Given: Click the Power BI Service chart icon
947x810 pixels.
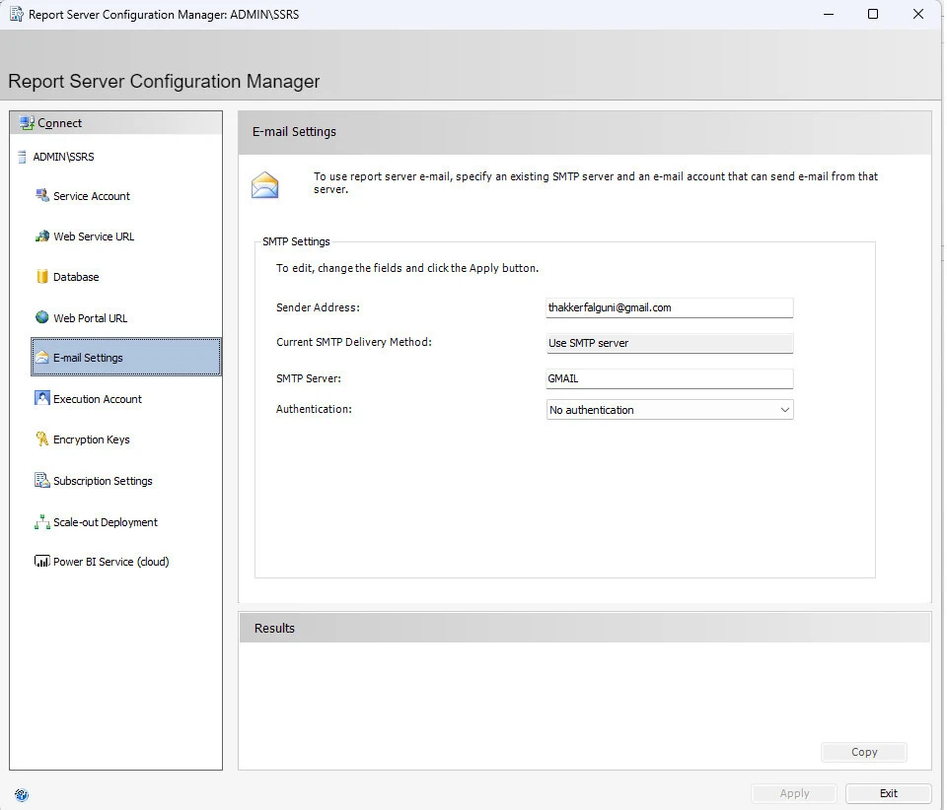Looking at the screenshot, I should coord(41,562).
